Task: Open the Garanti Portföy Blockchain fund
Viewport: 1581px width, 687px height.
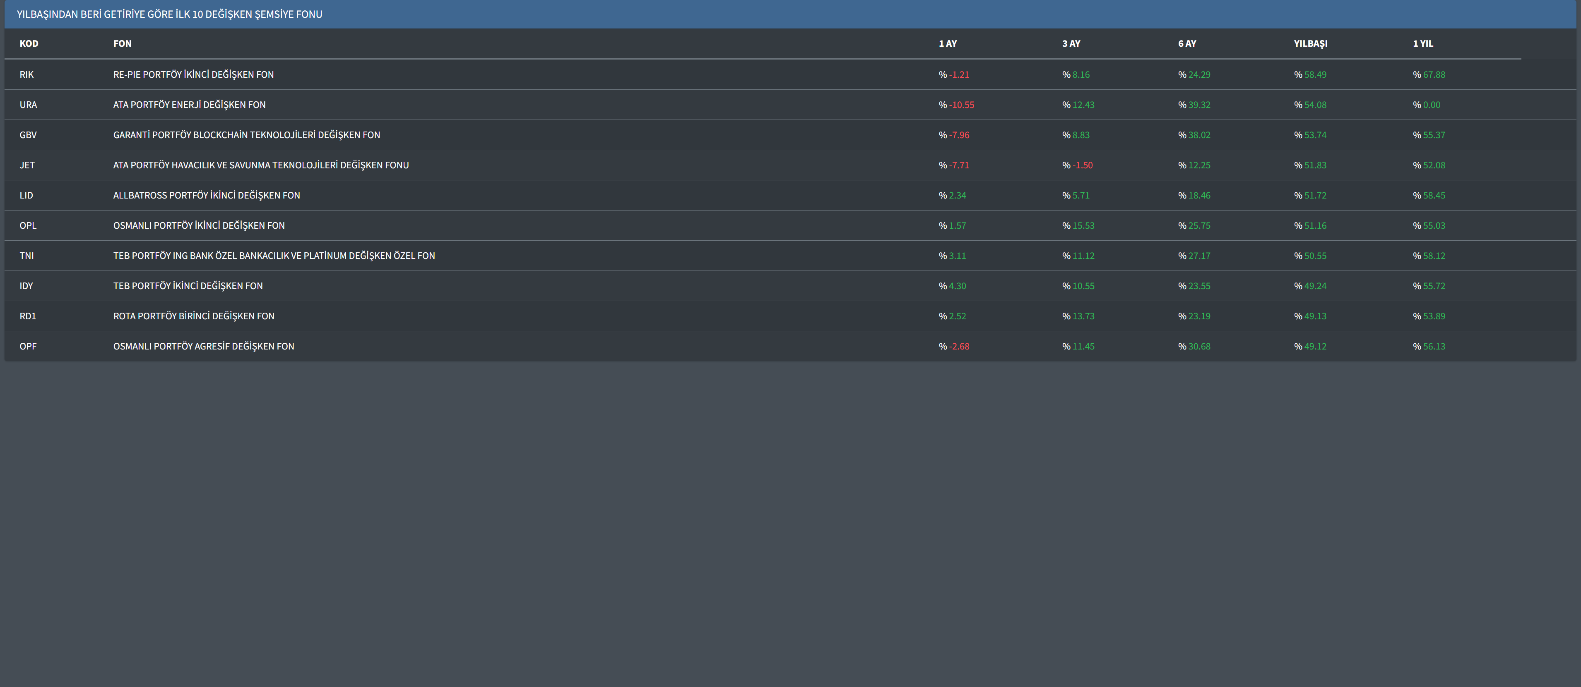Action: click(246, 135)
